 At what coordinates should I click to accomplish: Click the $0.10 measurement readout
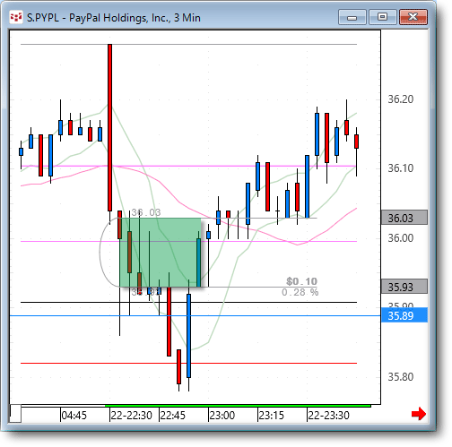[301, 281]
